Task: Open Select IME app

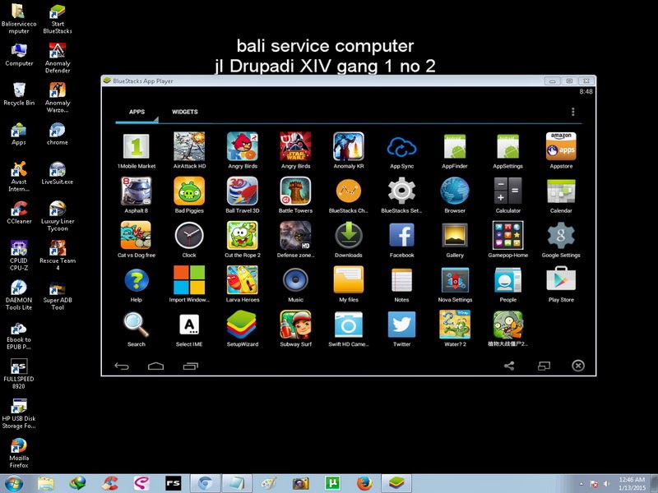Action: (189, 325)
